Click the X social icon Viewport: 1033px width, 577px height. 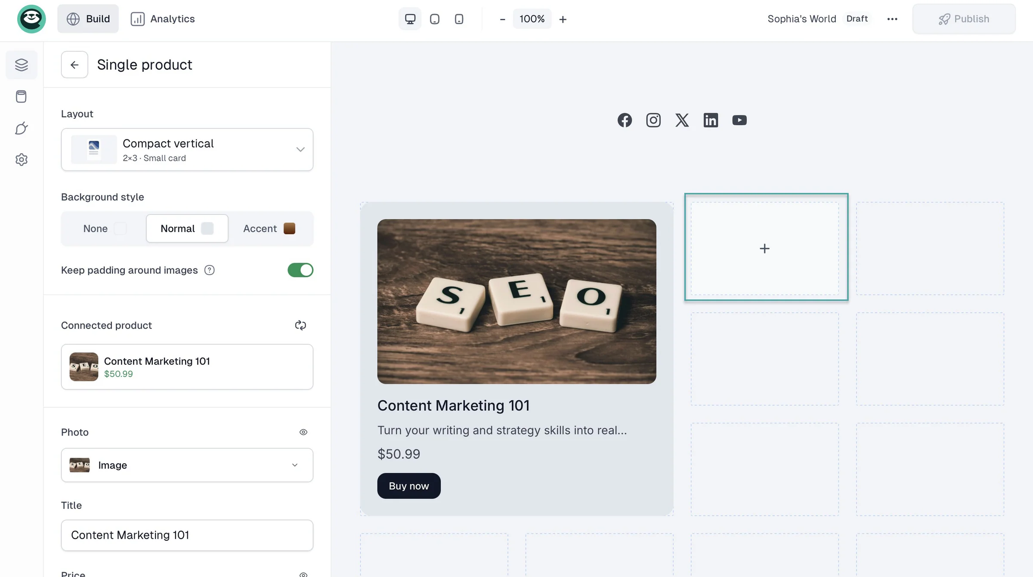682,120
